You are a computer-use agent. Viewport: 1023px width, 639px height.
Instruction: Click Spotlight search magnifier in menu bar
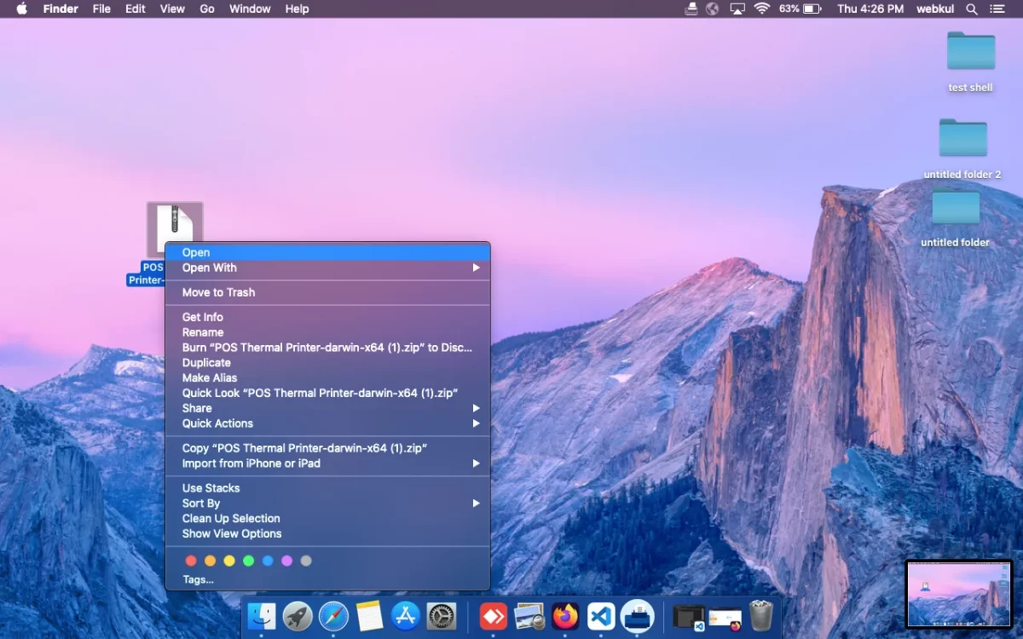(971, 9)
